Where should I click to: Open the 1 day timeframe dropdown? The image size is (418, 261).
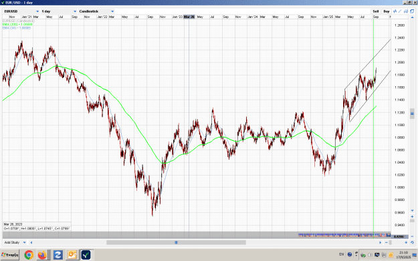pos(59,11)
